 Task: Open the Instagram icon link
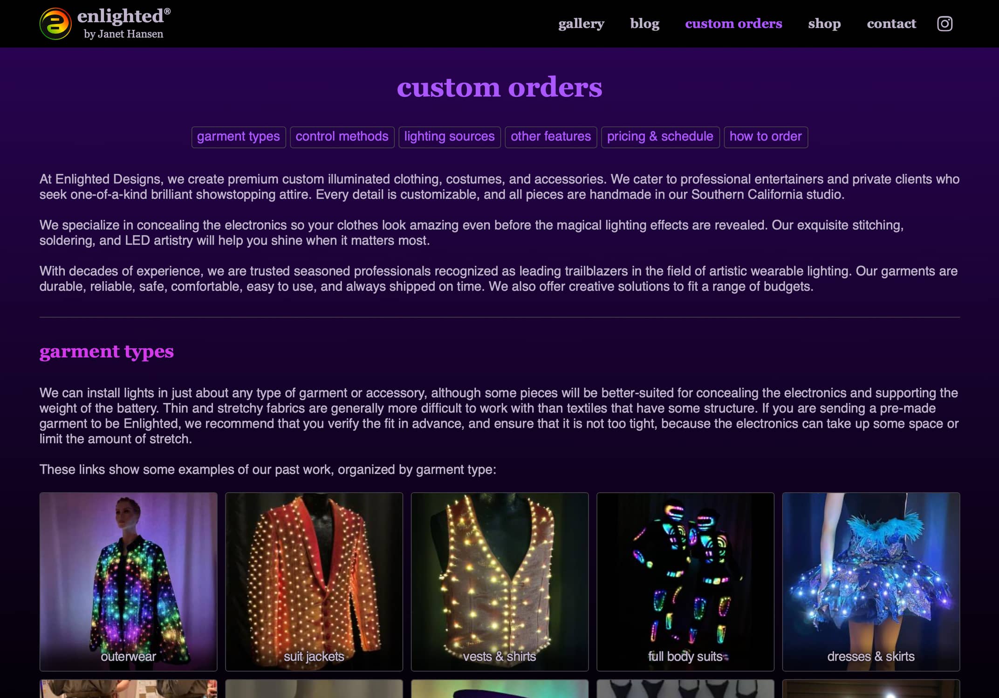coord(944,24)
